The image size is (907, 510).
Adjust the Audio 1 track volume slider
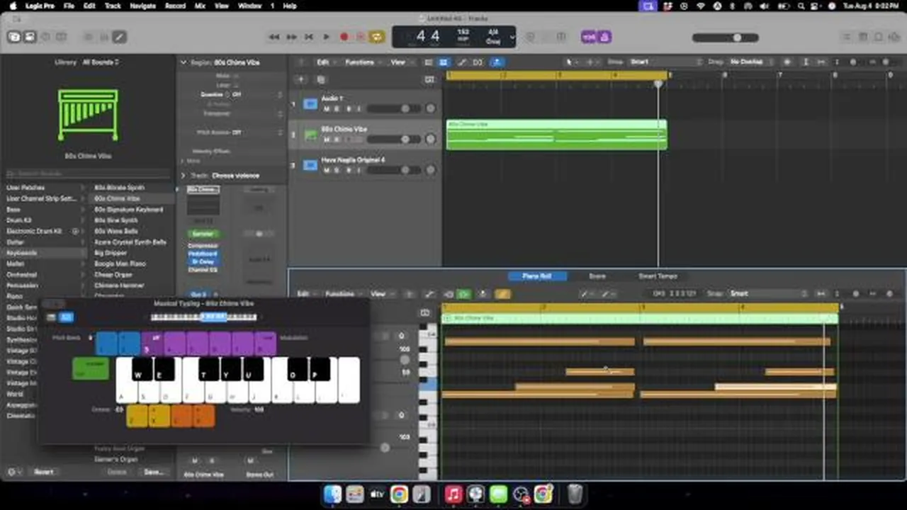click(x=393, y=109)
